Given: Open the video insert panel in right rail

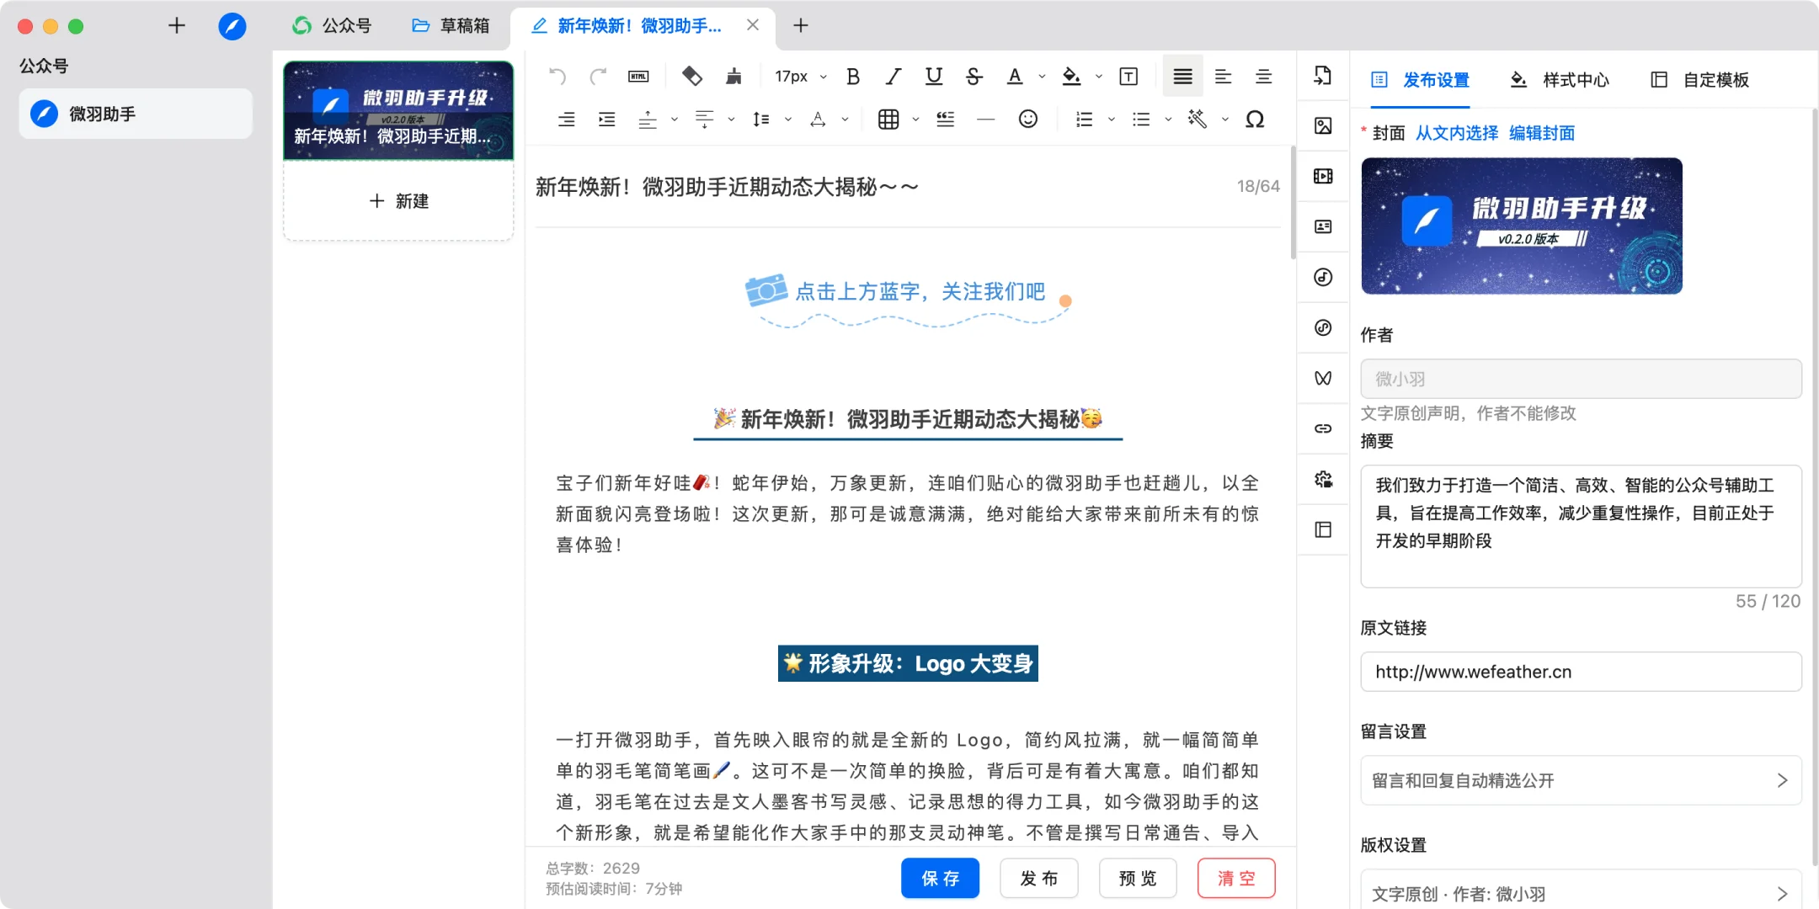Looking at the screenshot, I should pos(1322,176).
